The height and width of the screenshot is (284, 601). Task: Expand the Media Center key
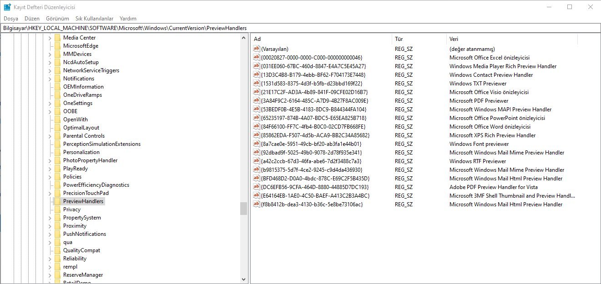tap(50, 38)
